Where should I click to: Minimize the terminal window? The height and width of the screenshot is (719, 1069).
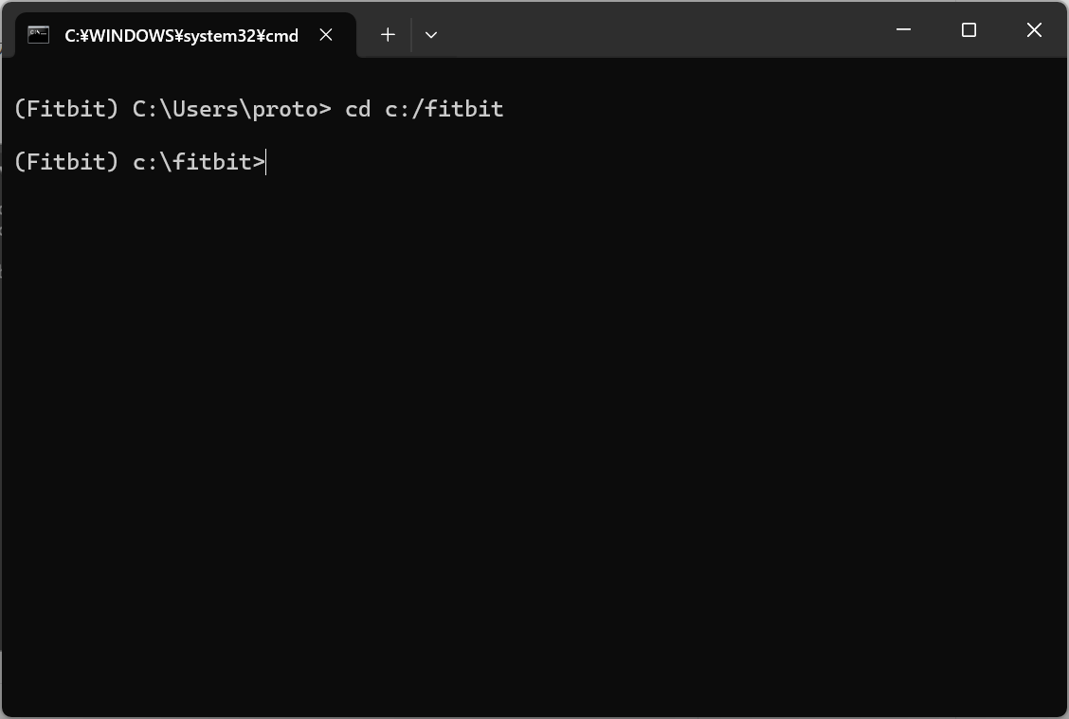[903, 30]
